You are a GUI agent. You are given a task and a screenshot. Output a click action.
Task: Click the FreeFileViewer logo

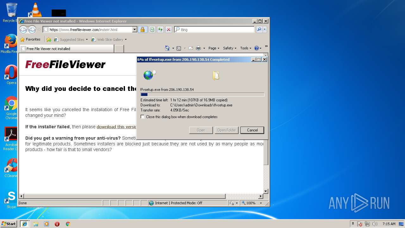tap(65, 65)
